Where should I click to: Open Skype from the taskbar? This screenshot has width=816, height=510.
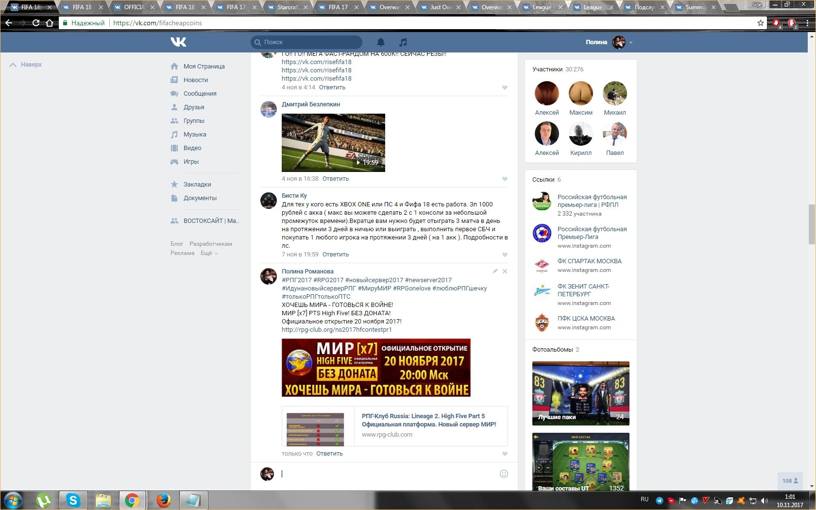click(73, 500)
